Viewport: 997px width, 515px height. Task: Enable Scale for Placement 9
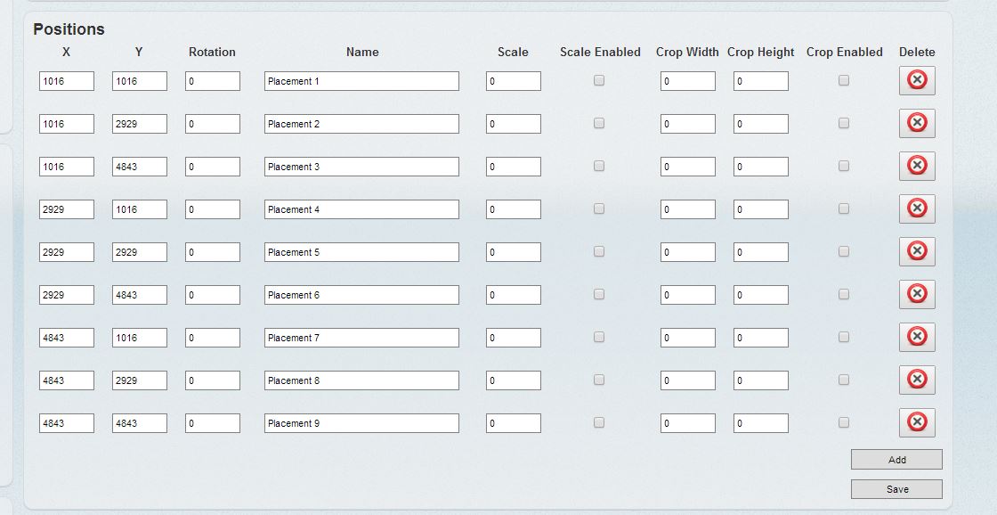tap(599, 422)
